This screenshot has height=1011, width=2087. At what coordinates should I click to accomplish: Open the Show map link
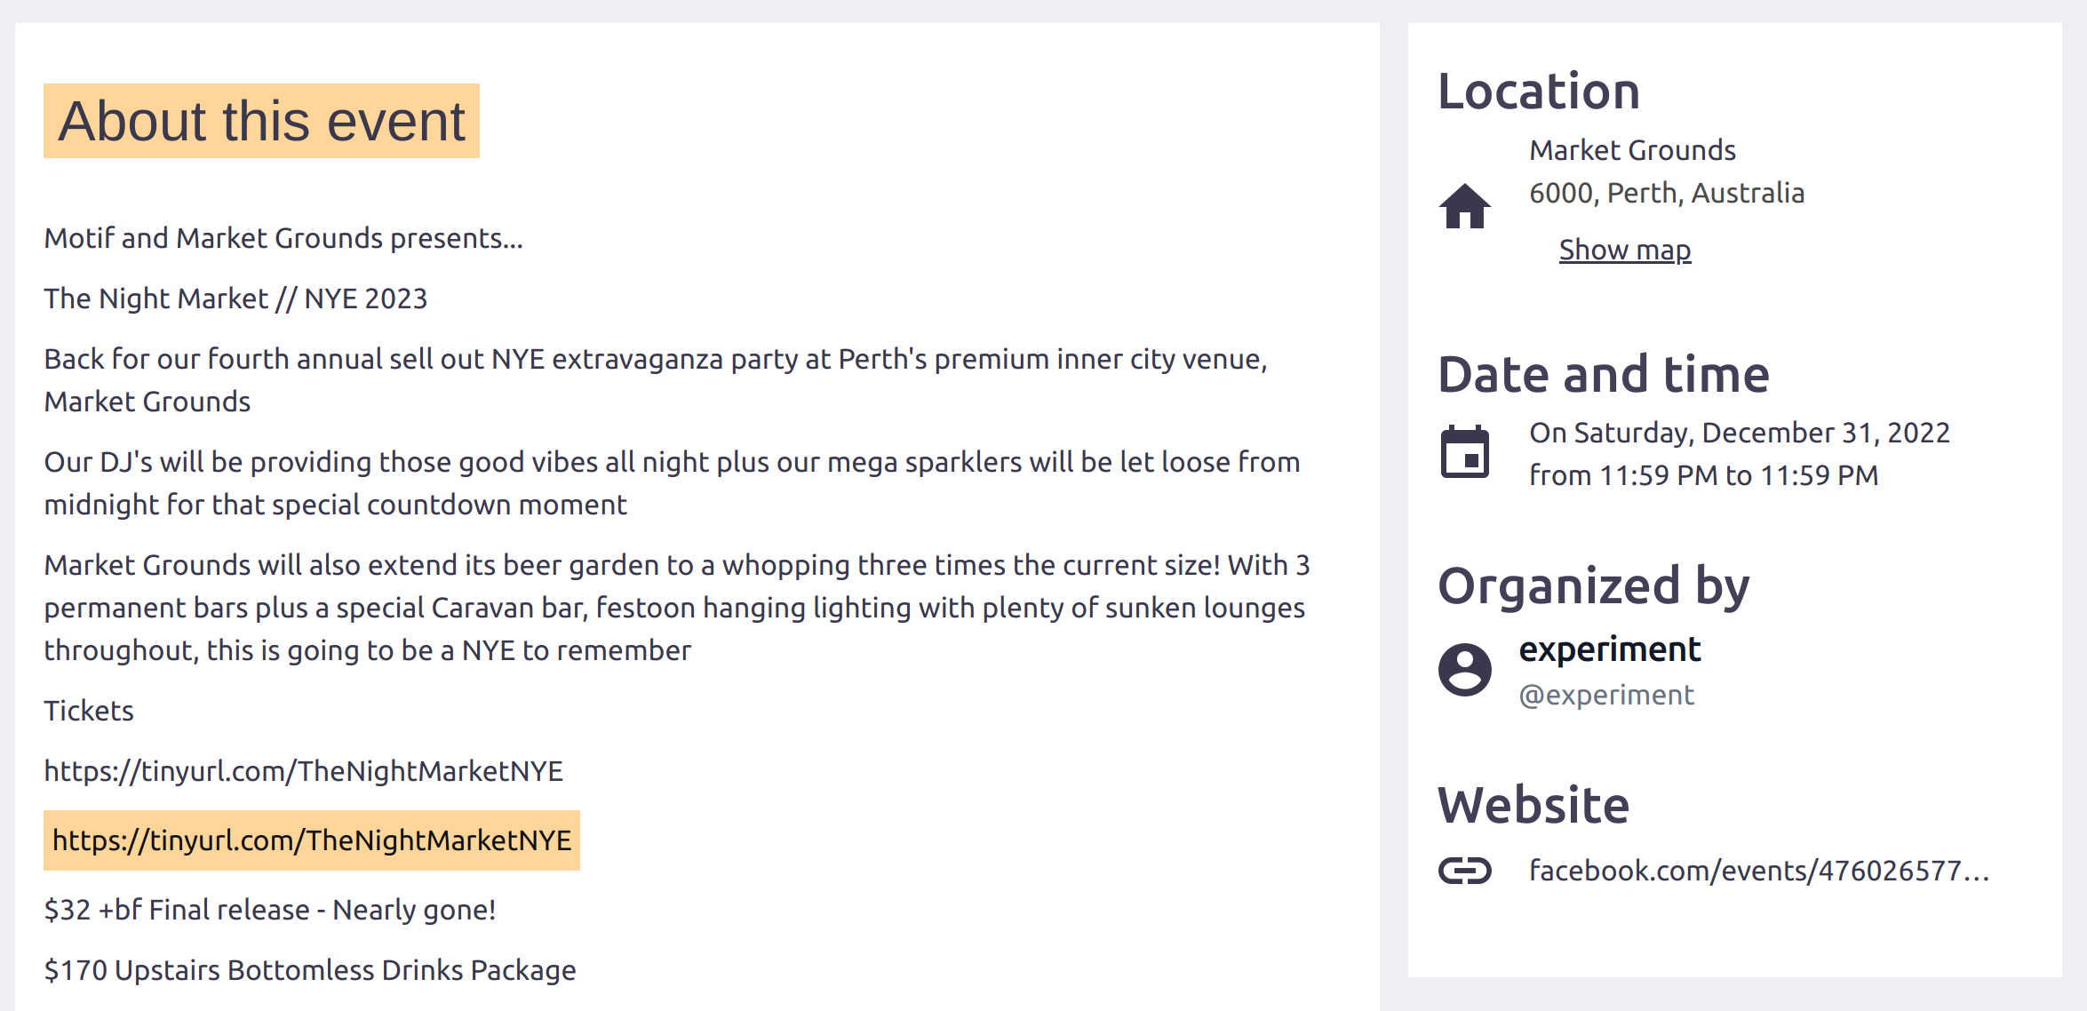pyautogui.click(x=1624, y=251)
